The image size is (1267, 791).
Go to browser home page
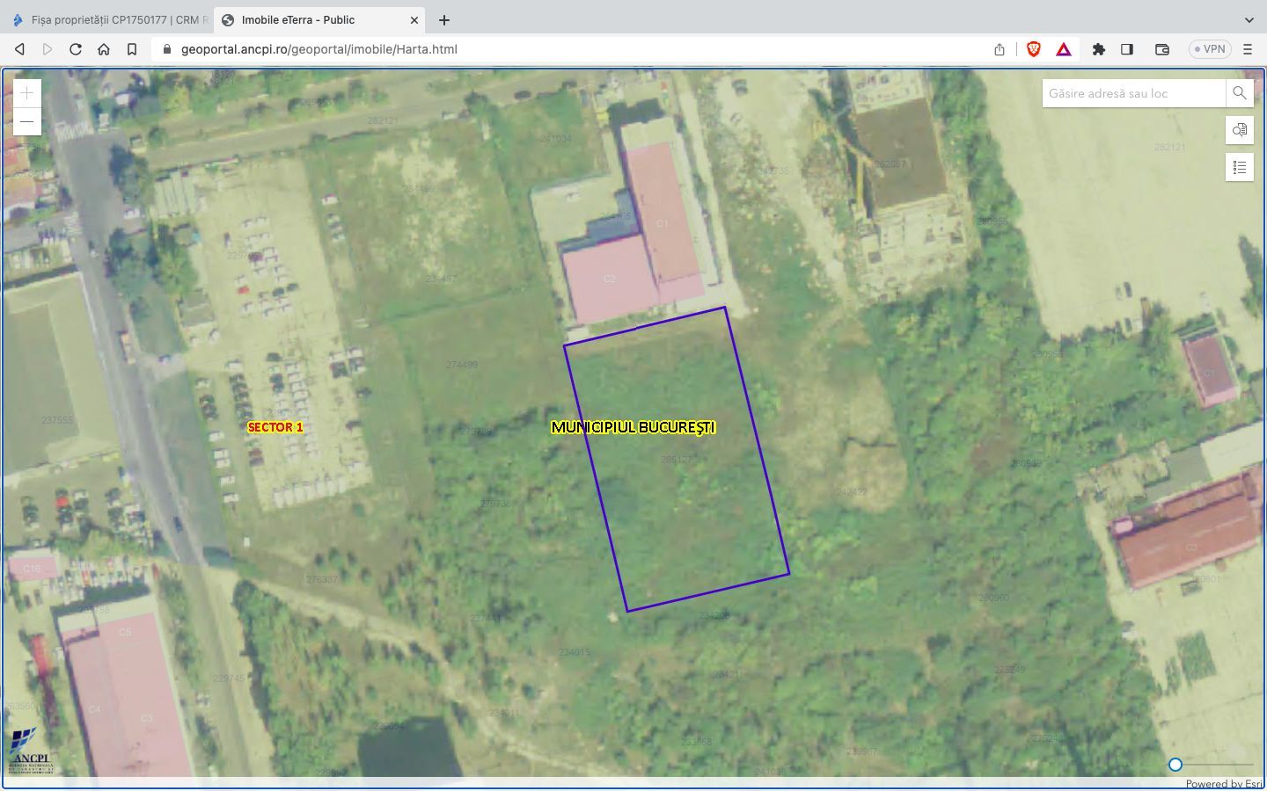(x=104, y=49)
